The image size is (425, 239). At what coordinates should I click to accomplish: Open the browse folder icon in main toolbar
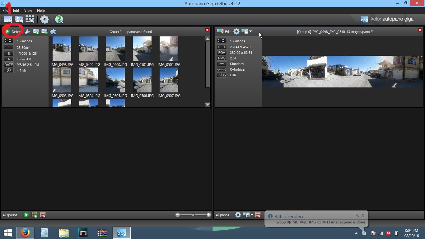click(8, 19)
